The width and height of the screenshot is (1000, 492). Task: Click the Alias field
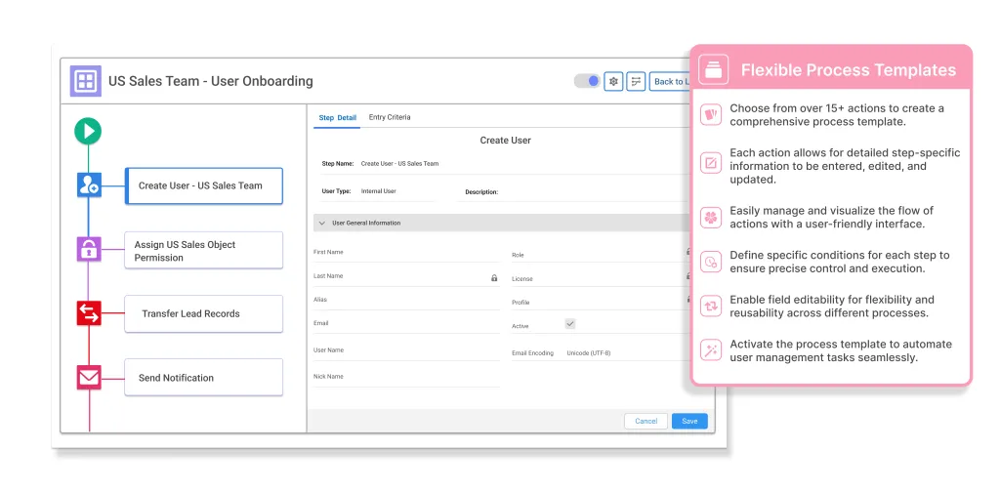[406, 300]
